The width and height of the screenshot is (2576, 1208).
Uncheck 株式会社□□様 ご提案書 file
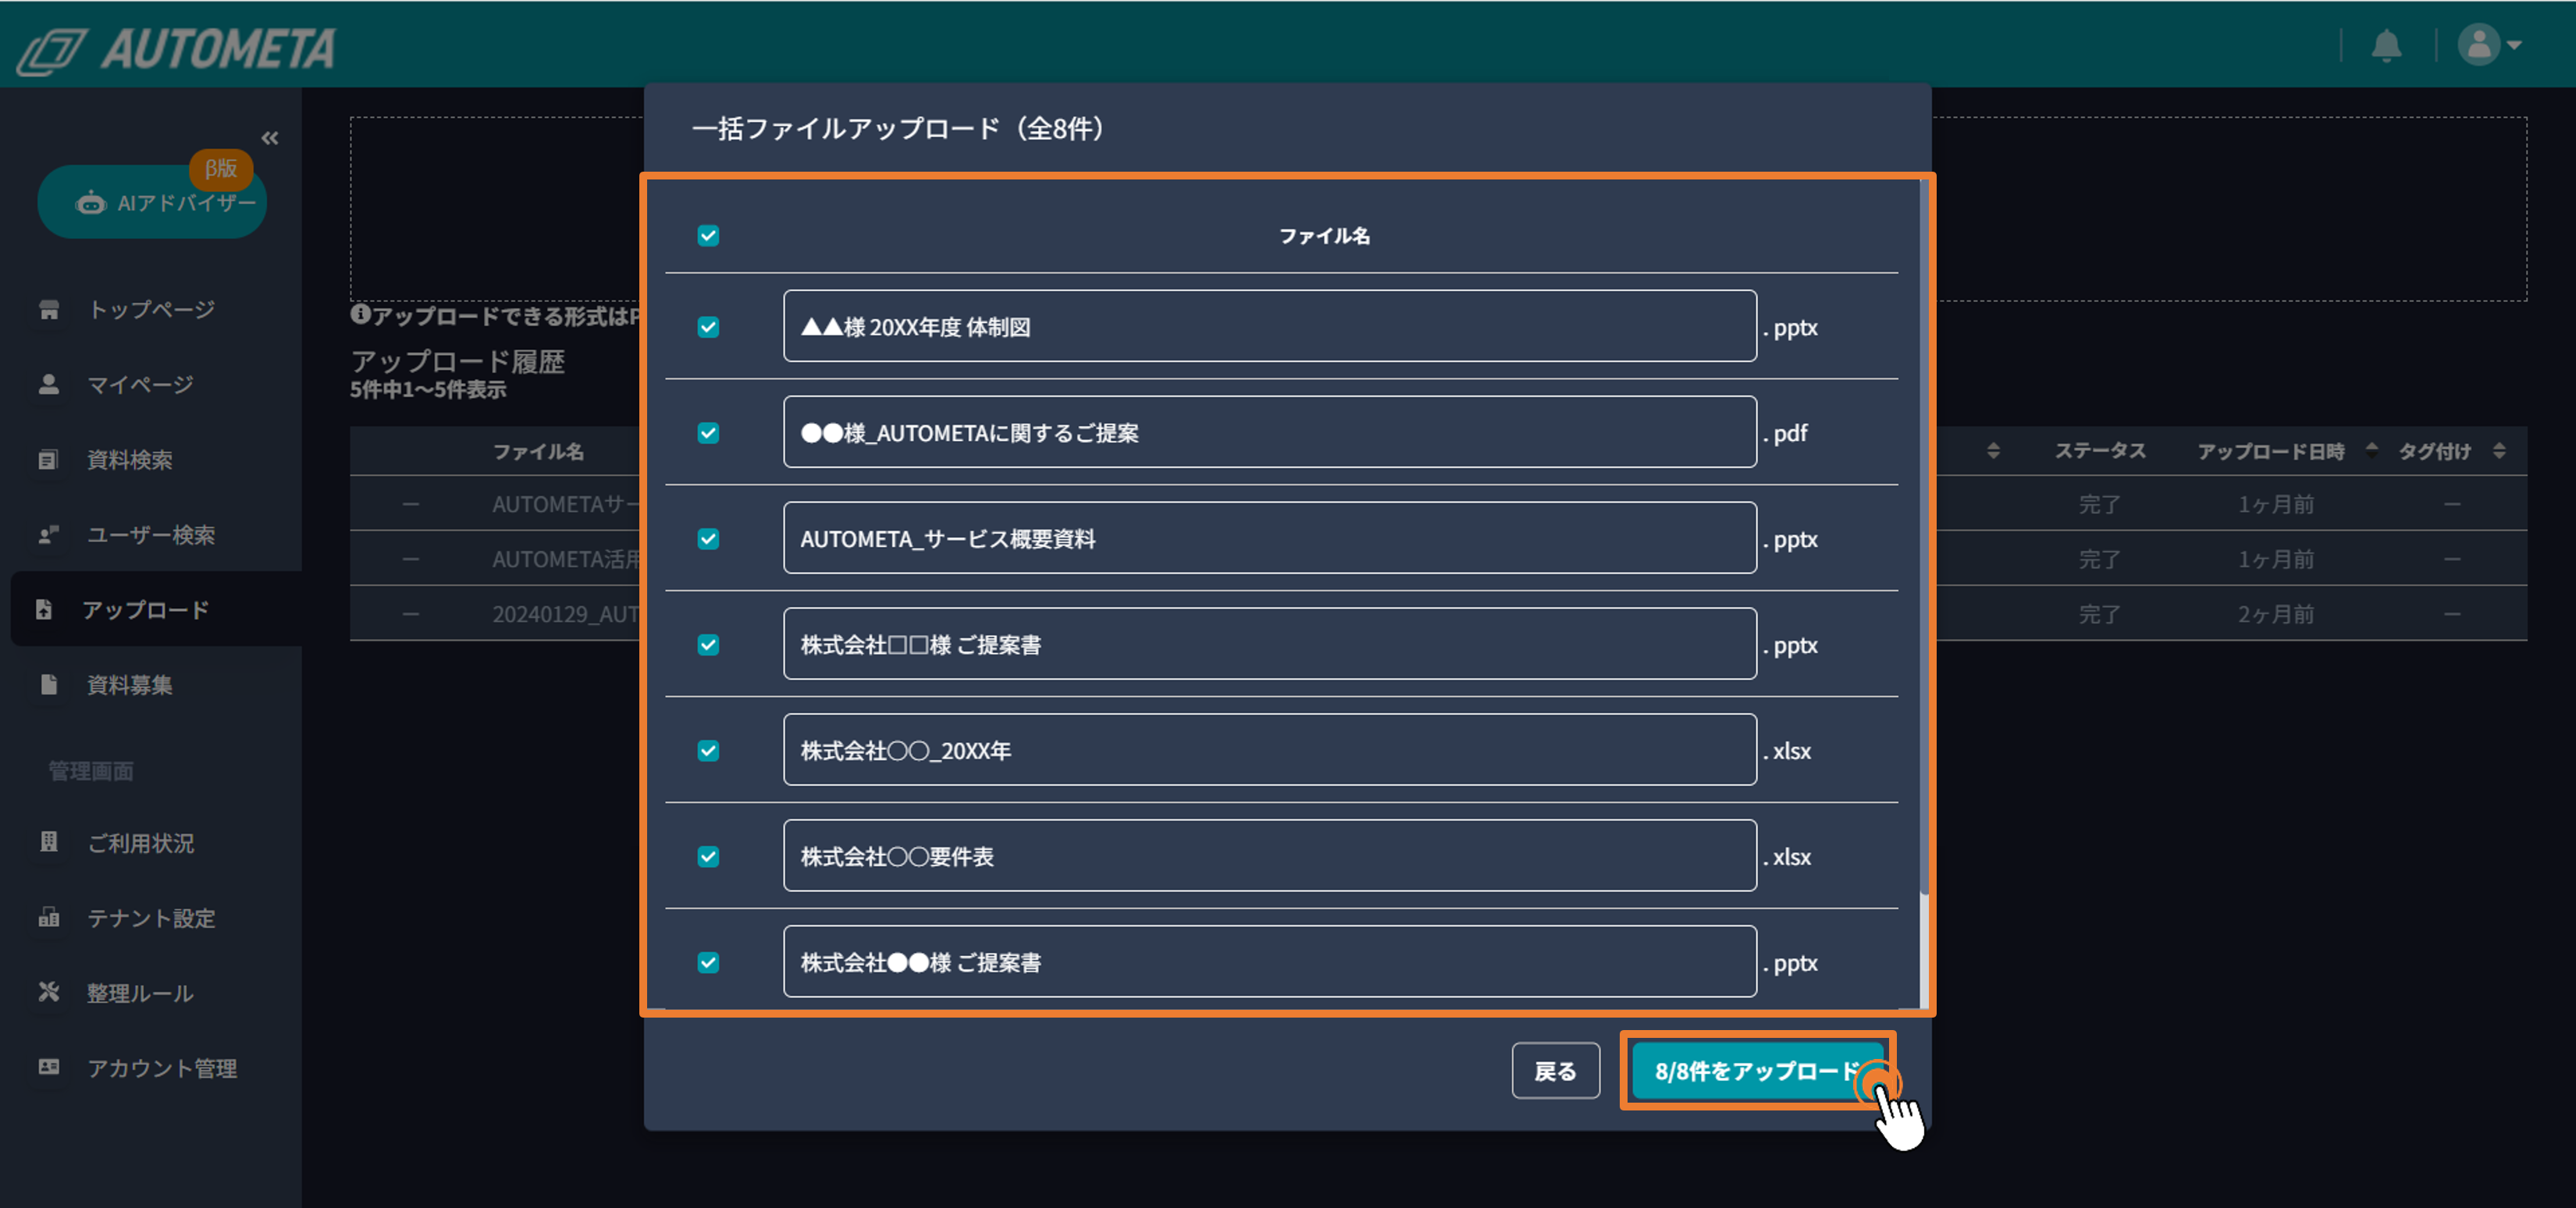tap(708, 645)
